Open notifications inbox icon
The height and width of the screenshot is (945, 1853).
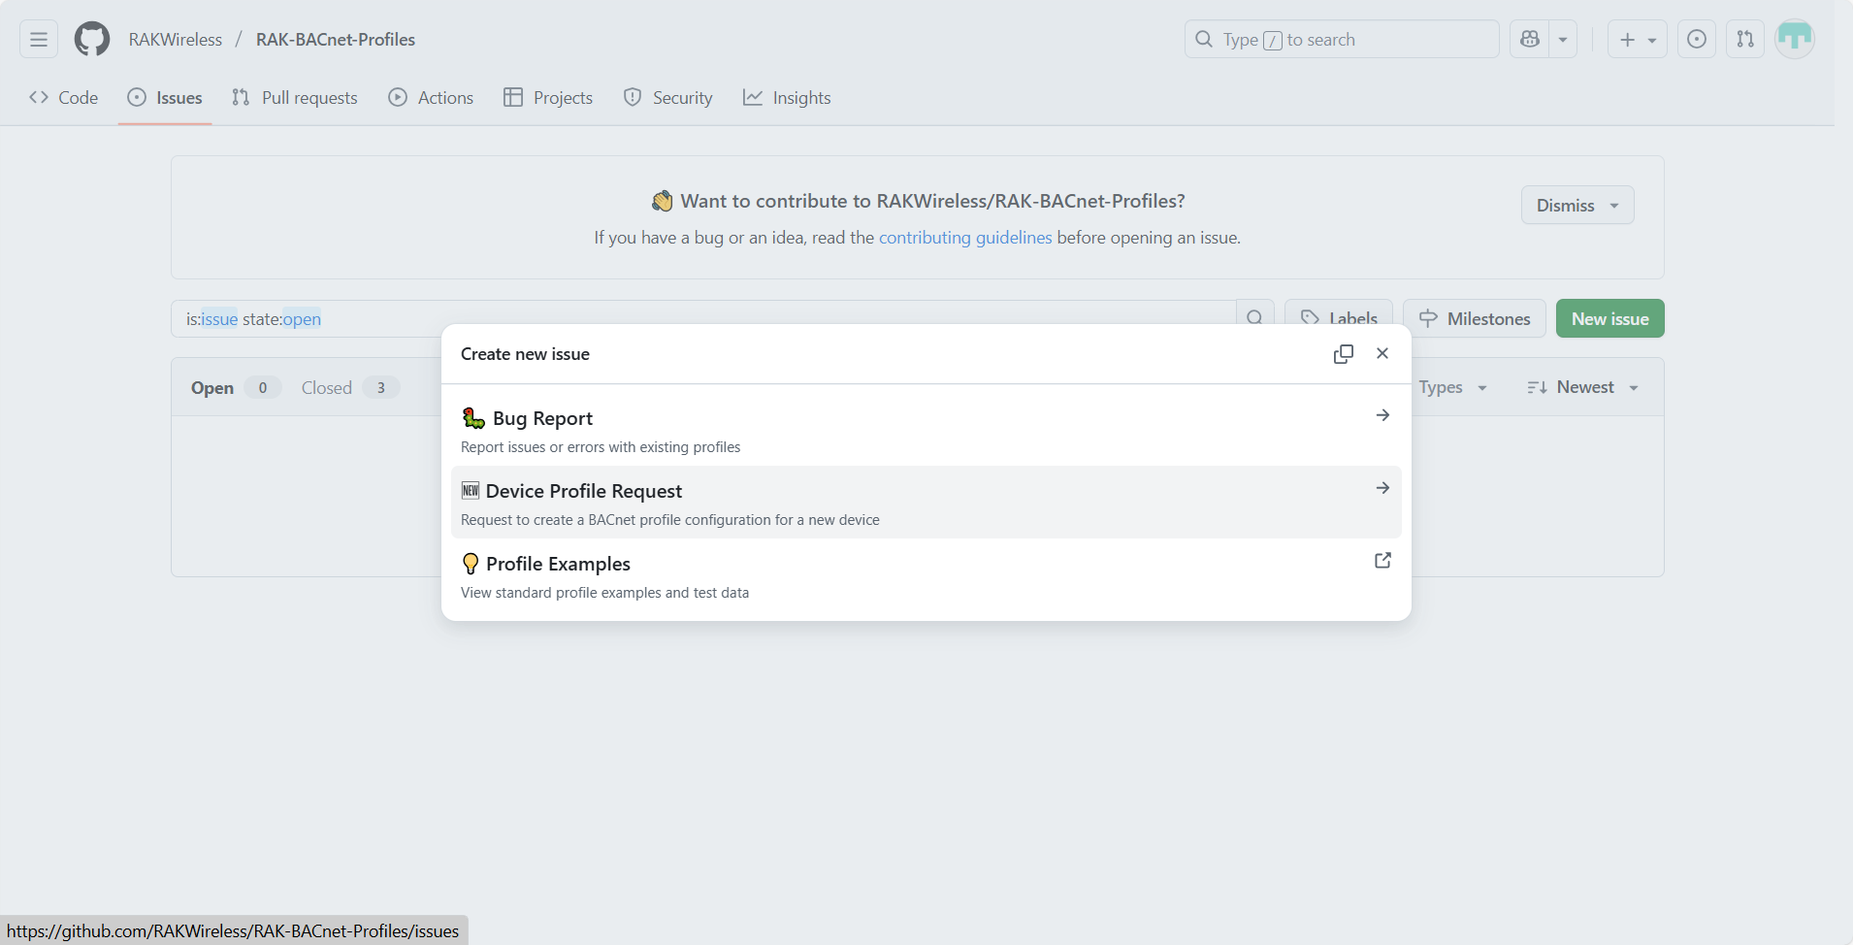click(x=1696, y=39)
